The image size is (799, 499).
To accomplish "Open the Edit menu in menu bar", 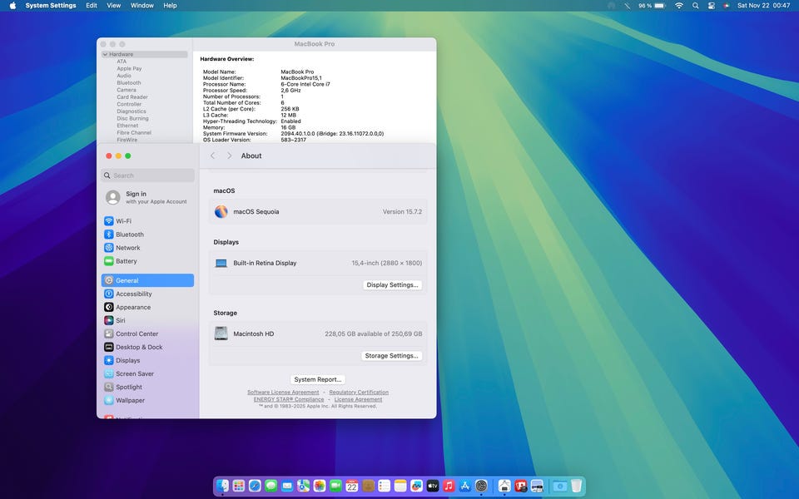I will click(x=92, y=6).
